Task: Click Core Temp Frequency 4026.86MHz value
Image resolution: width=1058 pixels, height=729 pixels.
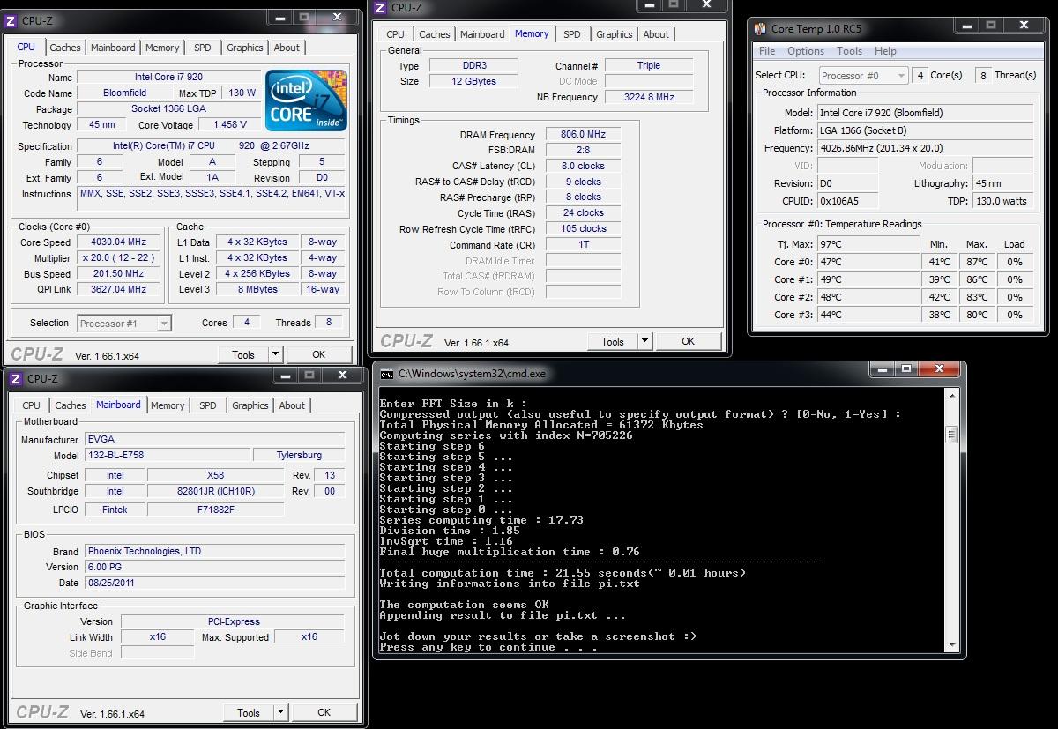Action: tap(925, 148)
